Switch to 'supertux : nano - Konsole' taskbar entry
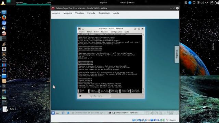The width and height of the screenshot is (219, 123). tap(125, 113)
